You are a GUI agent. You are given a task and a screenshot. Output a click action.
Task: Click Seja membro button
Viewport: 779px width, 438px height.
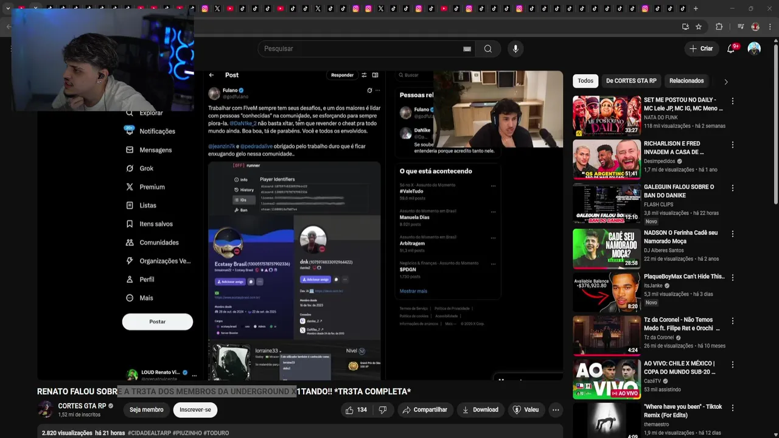[x=147, y=410]
